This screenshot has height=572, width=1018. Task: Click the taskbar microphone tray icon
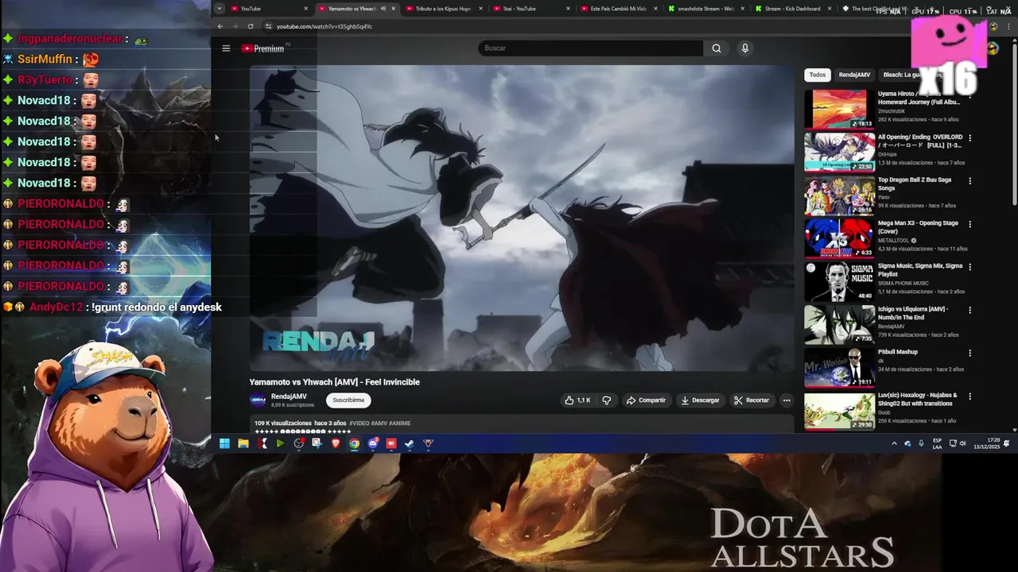(922, 443)
